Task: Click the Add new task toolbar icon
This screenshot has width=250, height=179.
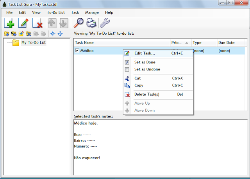Action: (x=9, y=23)
